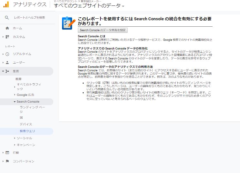Click the Google 広告 sidebar label
The width and height of the screenshot is (240, 173).
click(26, 95)
